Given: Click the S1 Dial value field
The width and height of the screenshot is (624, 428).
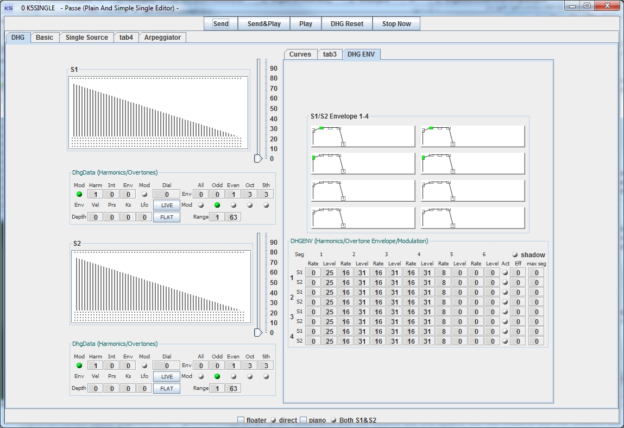Looking at the screenshot, I should pos(167,194).
